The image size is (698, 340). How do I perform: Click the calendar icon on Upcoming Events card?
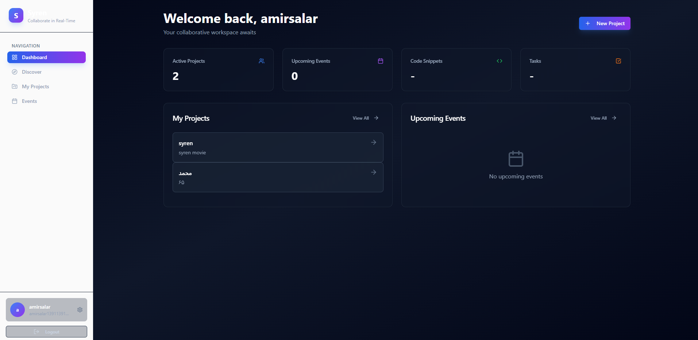[380, 61]
